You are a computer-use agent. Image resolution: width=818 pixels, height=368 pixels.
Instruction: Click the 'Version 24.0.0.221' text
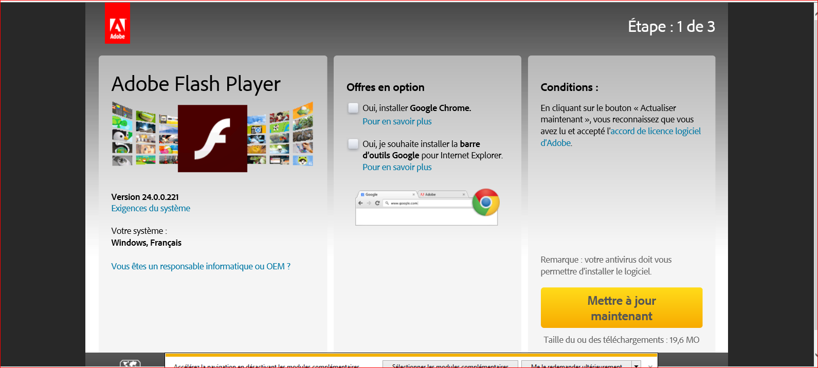click(x=145, y=197)
